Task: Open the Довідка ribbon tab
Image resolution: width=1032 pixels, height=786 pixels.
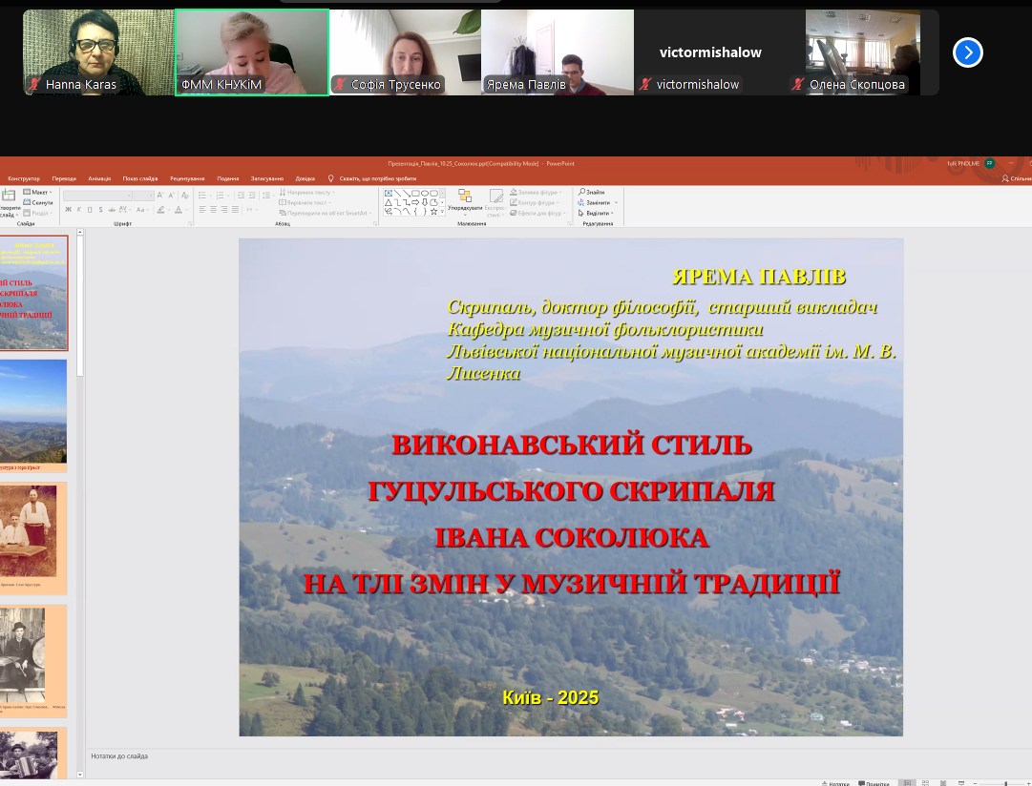Action: click(305, 178)
